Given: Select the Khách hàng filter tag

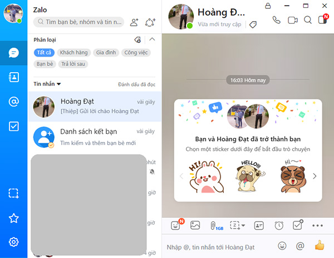Looking at the screenshot, I should pos(73,53).
